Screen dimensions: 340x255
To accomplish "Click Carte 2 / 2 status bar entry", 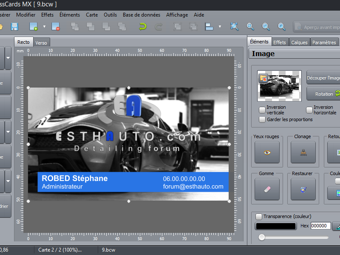I will tap(60, 250).
